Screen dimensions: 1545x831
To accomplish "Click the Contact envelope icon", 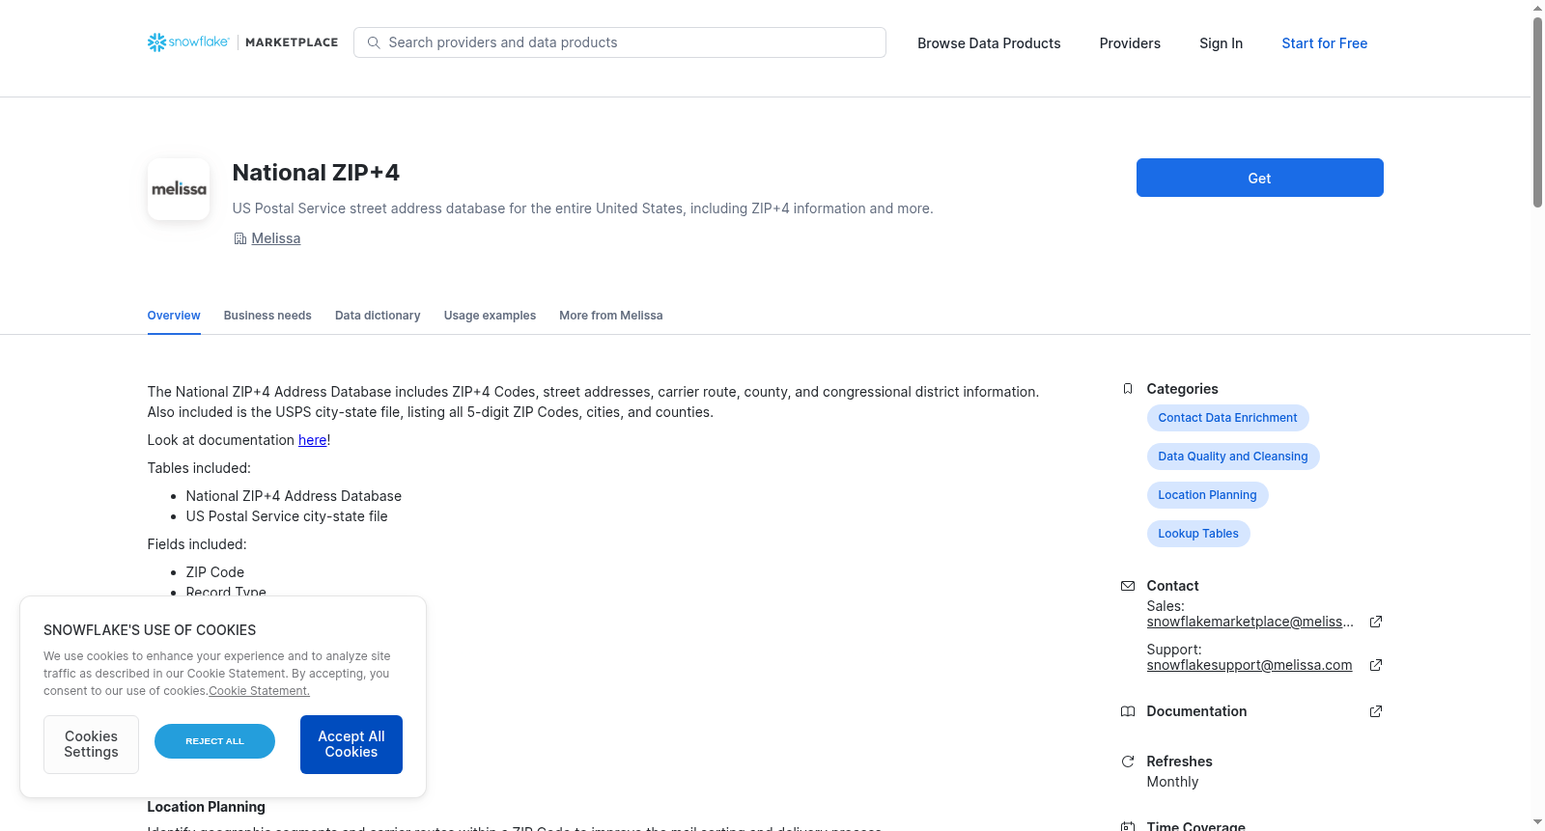I will pos(1128,586).
